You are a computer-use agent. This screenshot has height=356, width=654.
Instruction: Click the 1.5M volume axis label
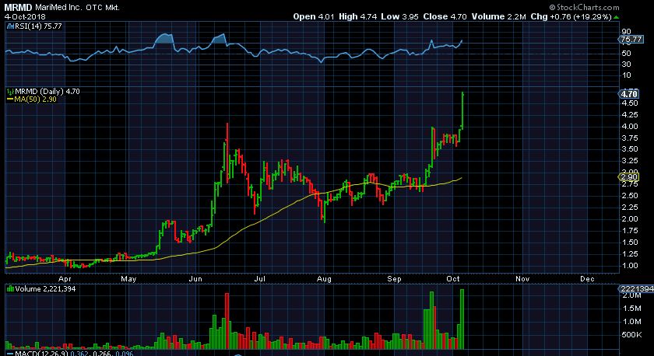632,309
